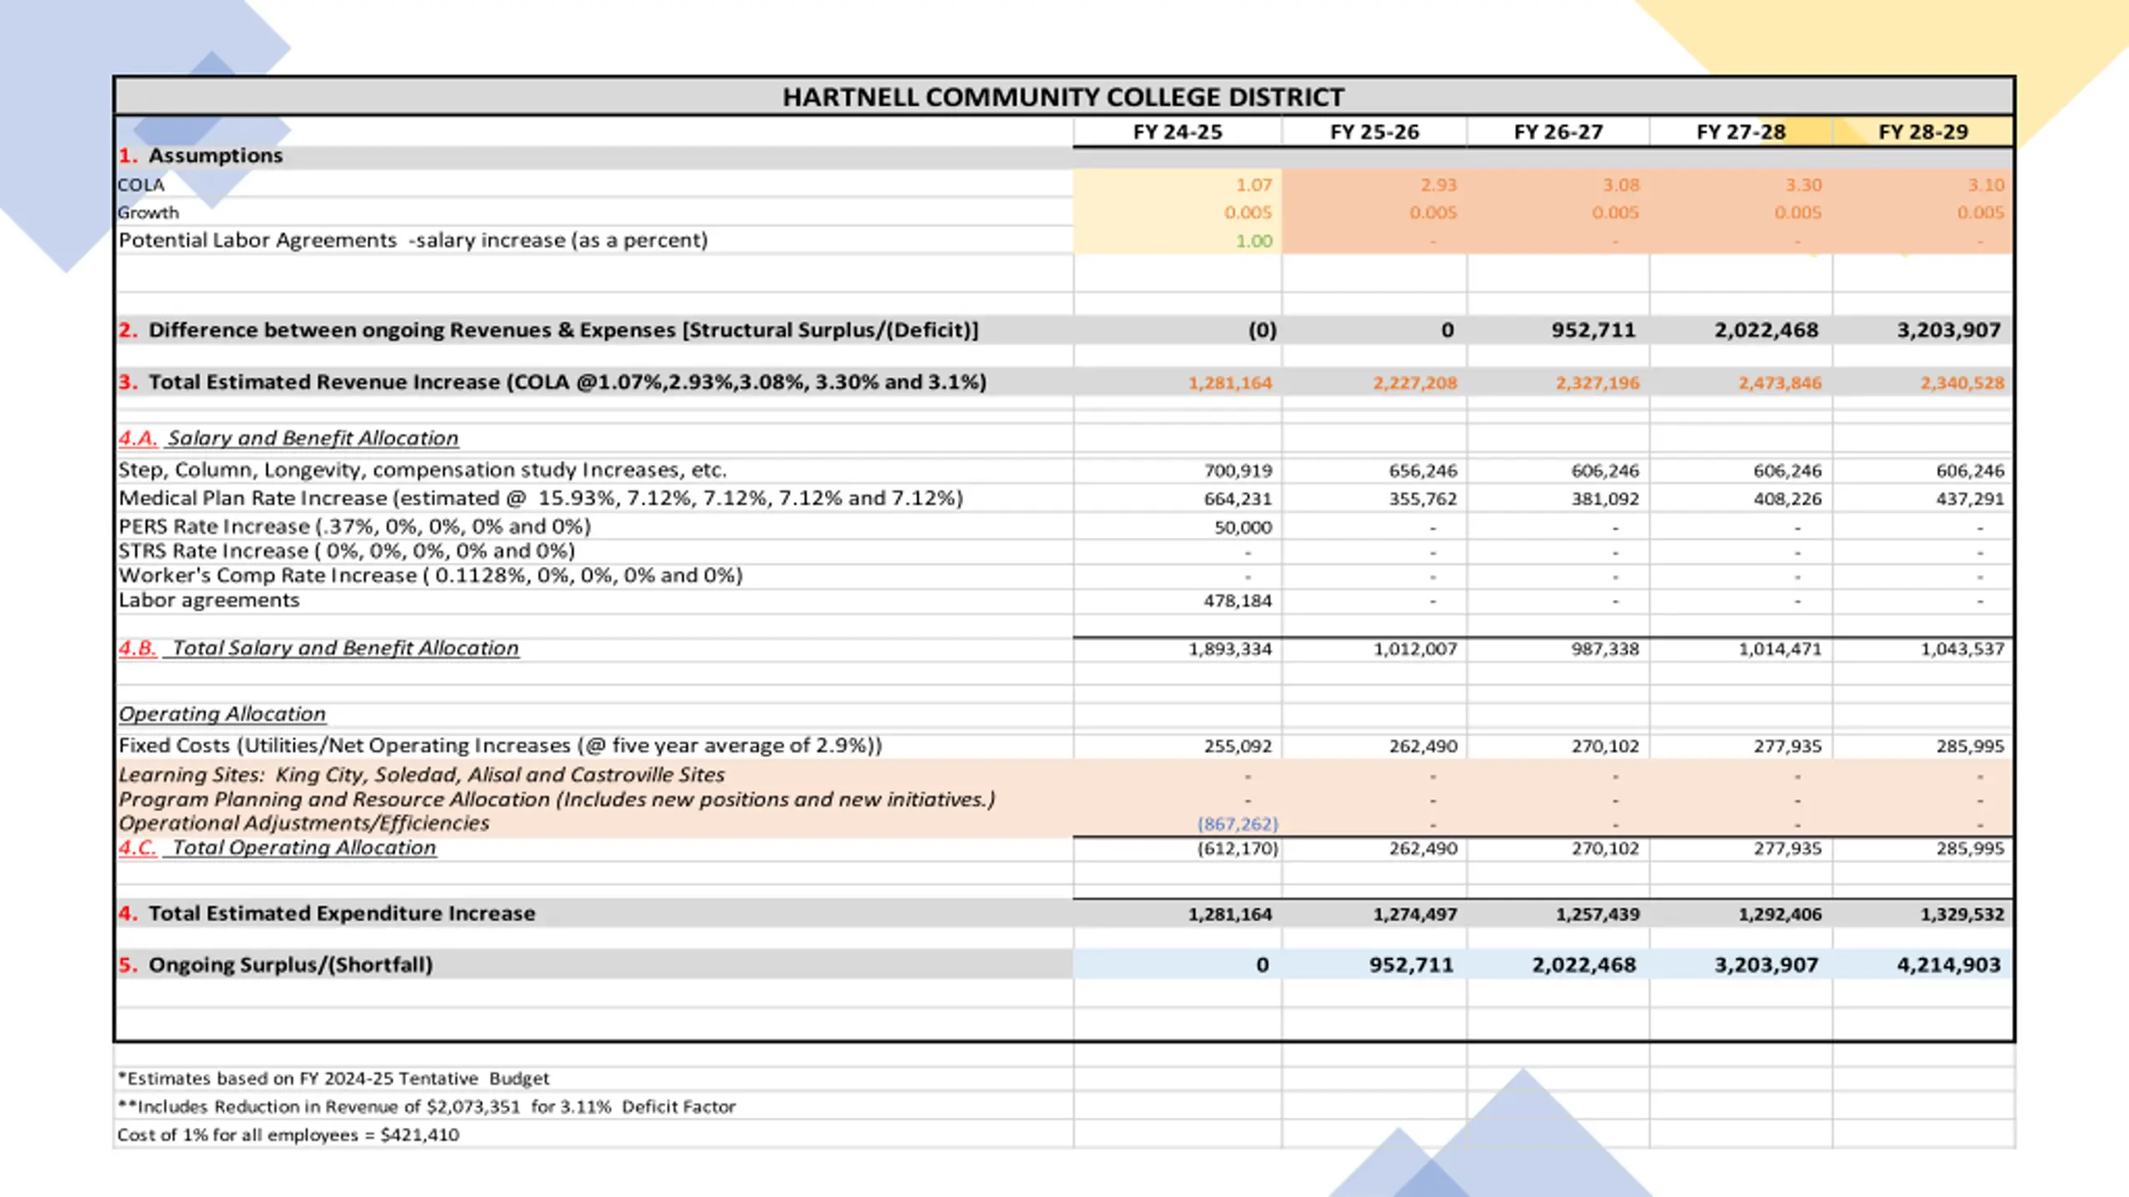Click the Hartnell Community College District title

(1063, 97)
